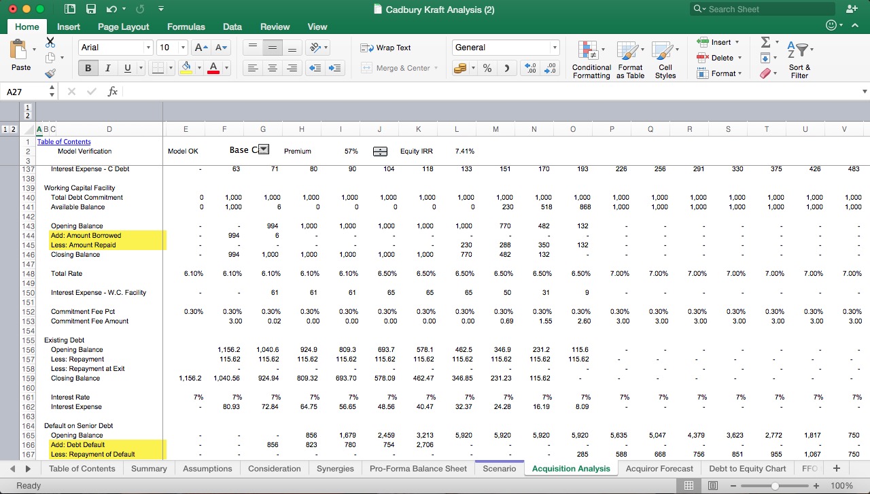Viewport: 870px width, 494px height.
Task: Switch to Page Layout view in status bar
Action: click(712, 485)
